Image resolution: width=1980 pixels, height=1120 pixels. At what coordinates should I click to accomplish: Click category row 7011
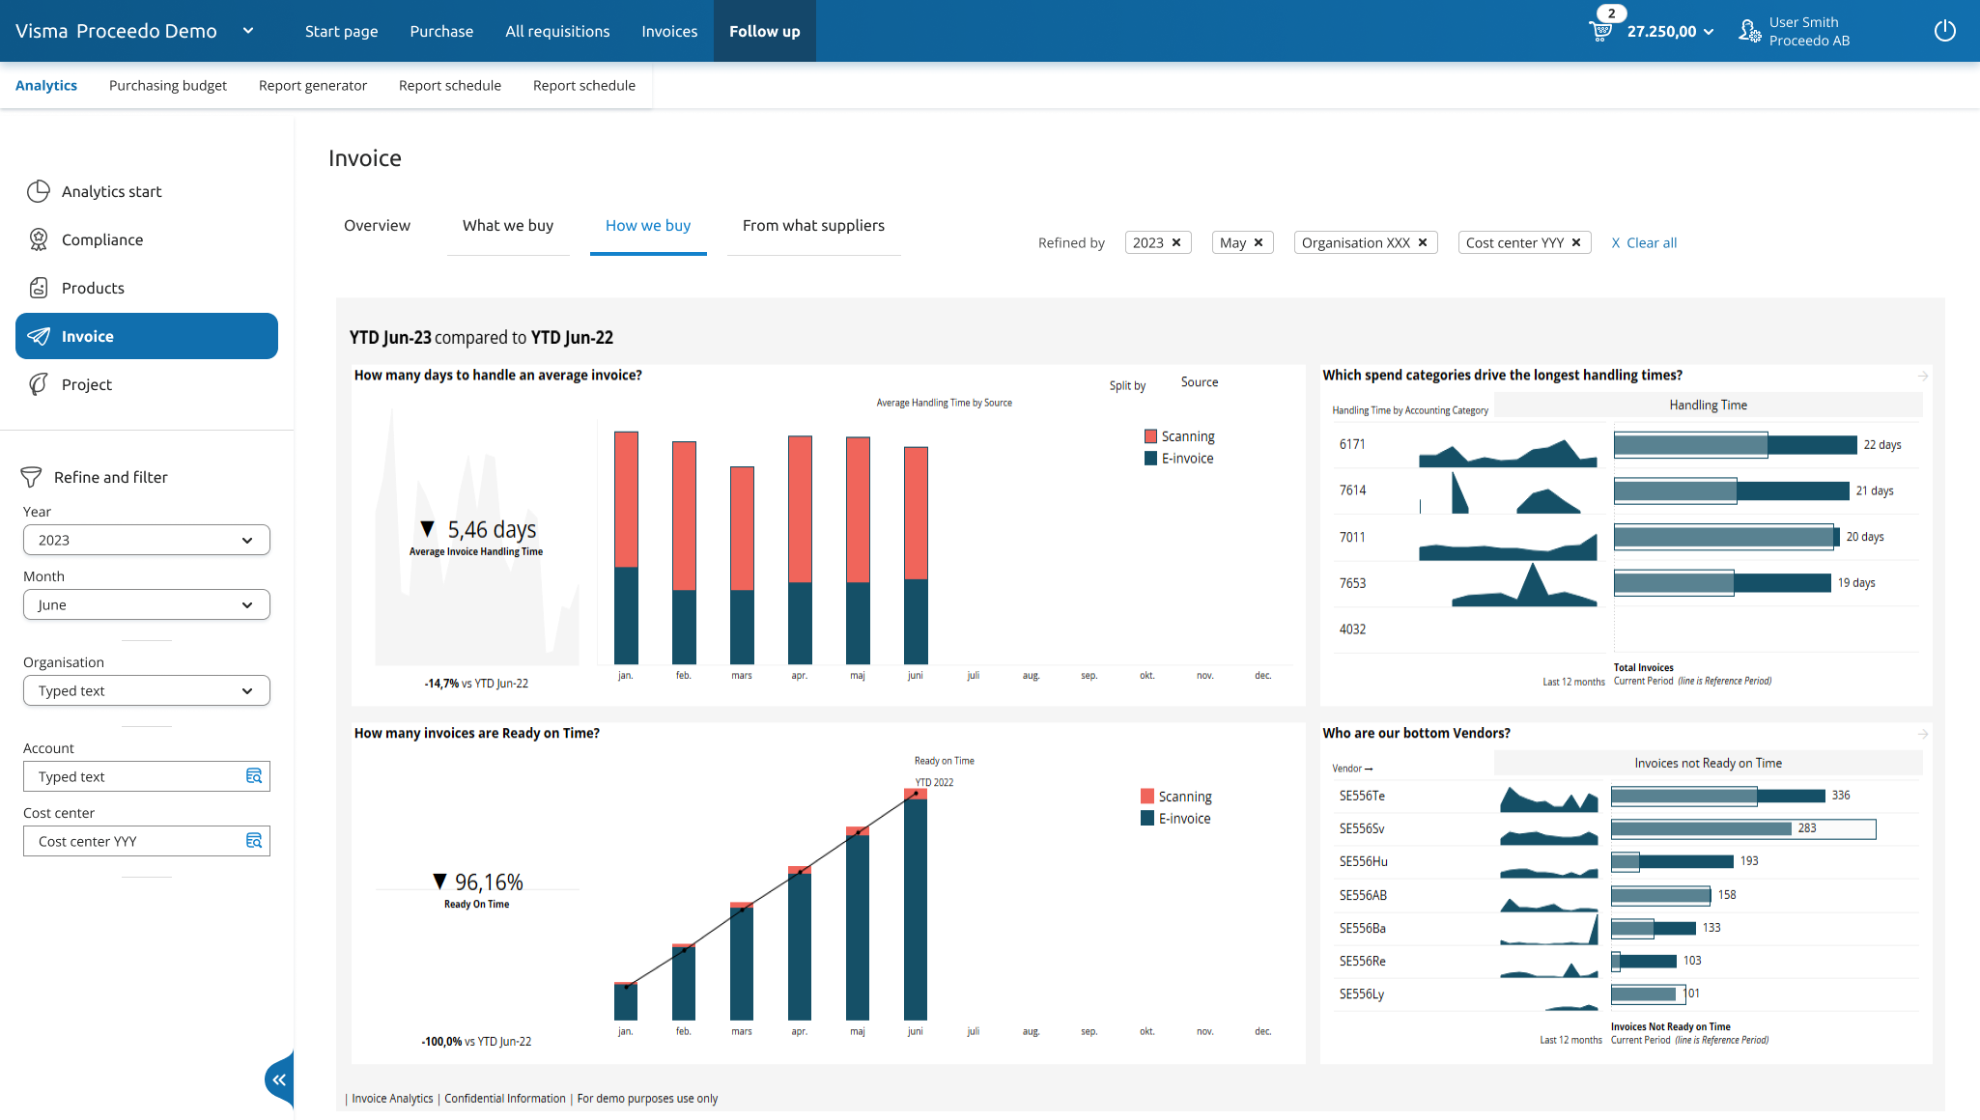click(1626, 537)
